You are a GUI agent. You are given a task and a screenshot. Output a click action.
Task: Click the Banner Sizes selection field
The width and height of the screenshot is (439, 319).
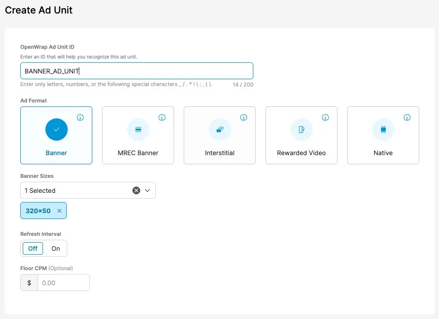(x=77, y=190)
